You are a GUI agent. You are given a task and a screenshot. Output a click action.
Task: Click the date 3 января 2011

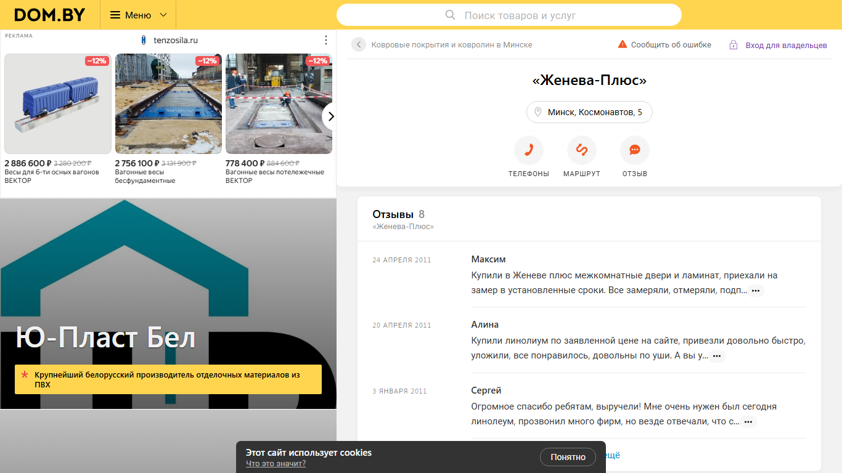[399, 391]
